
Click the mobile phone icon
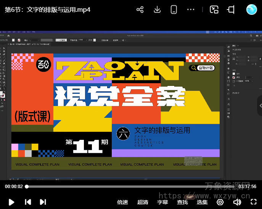[174, 10]
